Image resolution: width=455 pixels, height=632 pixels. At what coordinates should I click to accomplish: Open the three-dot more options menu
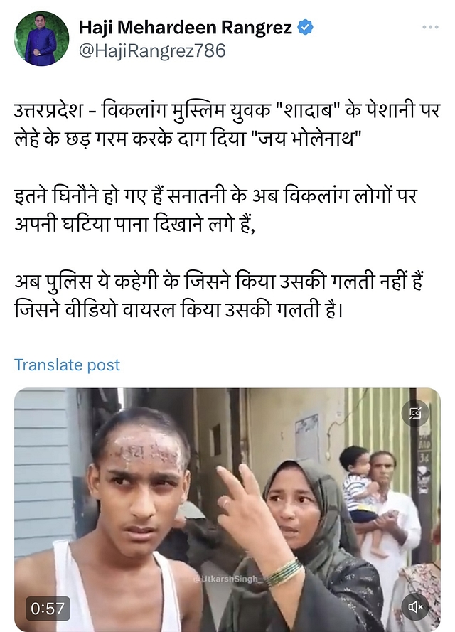pos(430,27)
